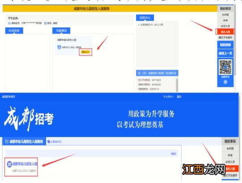Click the 区(市)县教育行政部门咨询电话 header
This screenshot has height=183, width=242.
point(157,73)
